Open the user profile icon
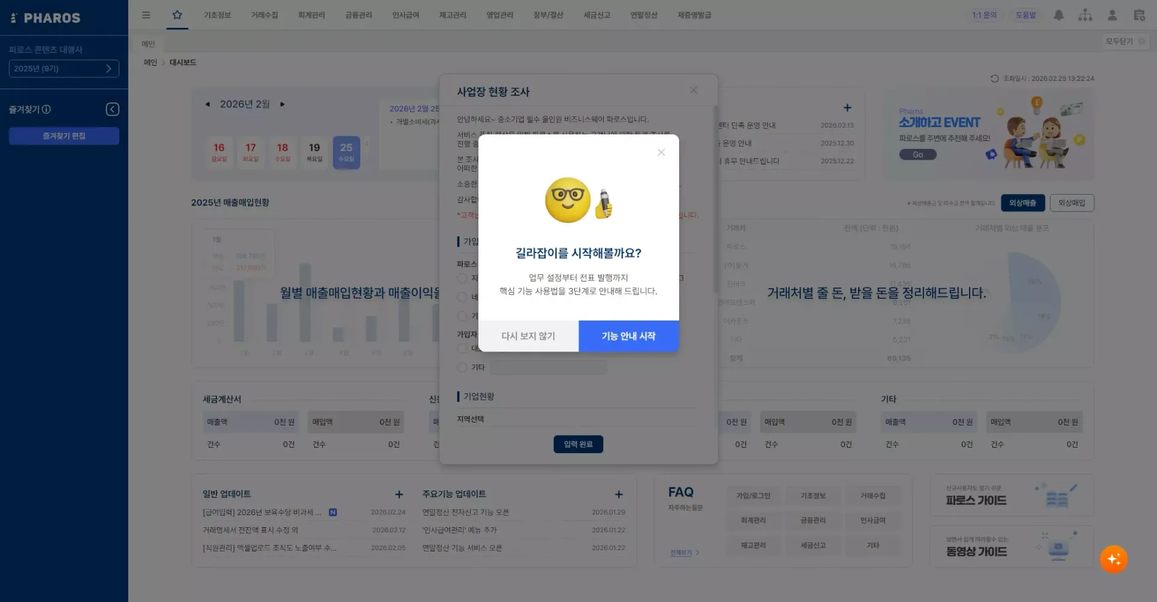 point(1112,15)
